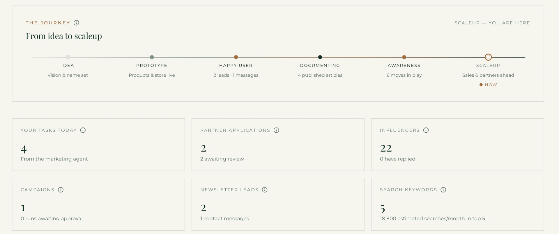559x234 pixels.
Task: Click the HAPPY USER stage label
Action: pyautogui.click(x=236, y=66)
